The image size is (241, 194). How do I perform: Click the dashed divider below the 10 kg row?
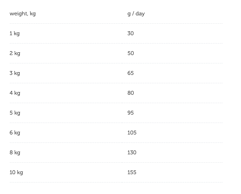116,183
